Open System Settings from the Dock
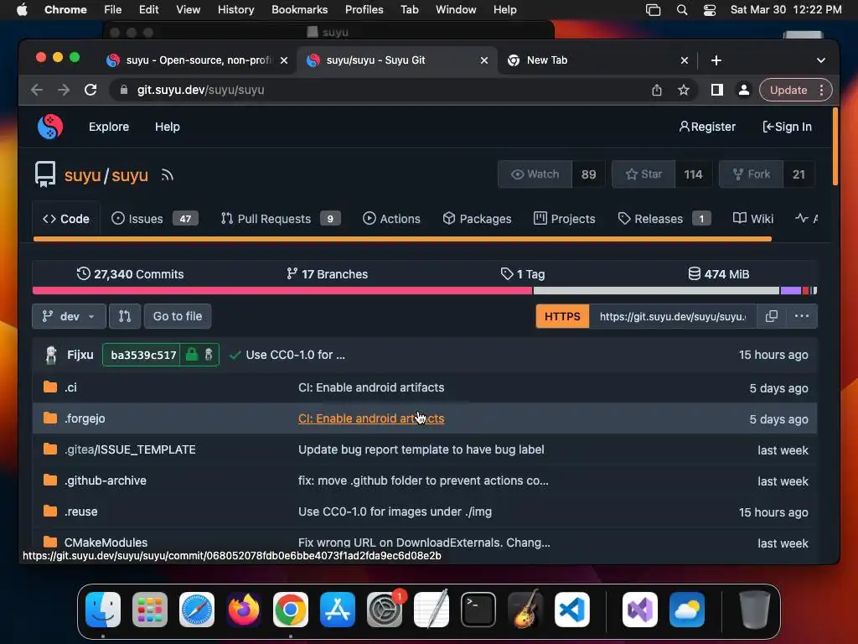The height and width of the screenshot is (644, 858). click(385, 610)
